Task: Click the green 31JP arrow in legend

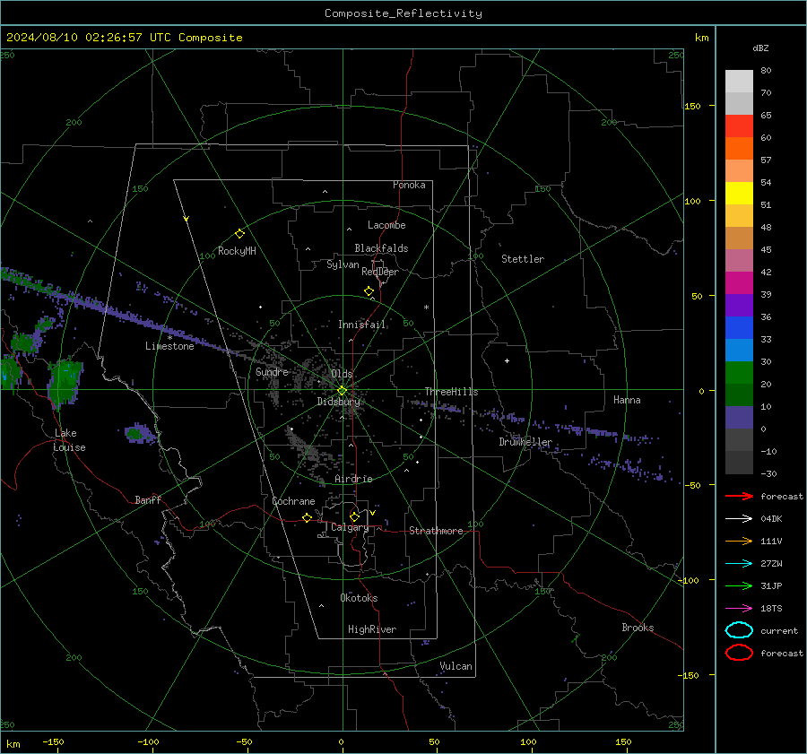Action: click(739, 585)
